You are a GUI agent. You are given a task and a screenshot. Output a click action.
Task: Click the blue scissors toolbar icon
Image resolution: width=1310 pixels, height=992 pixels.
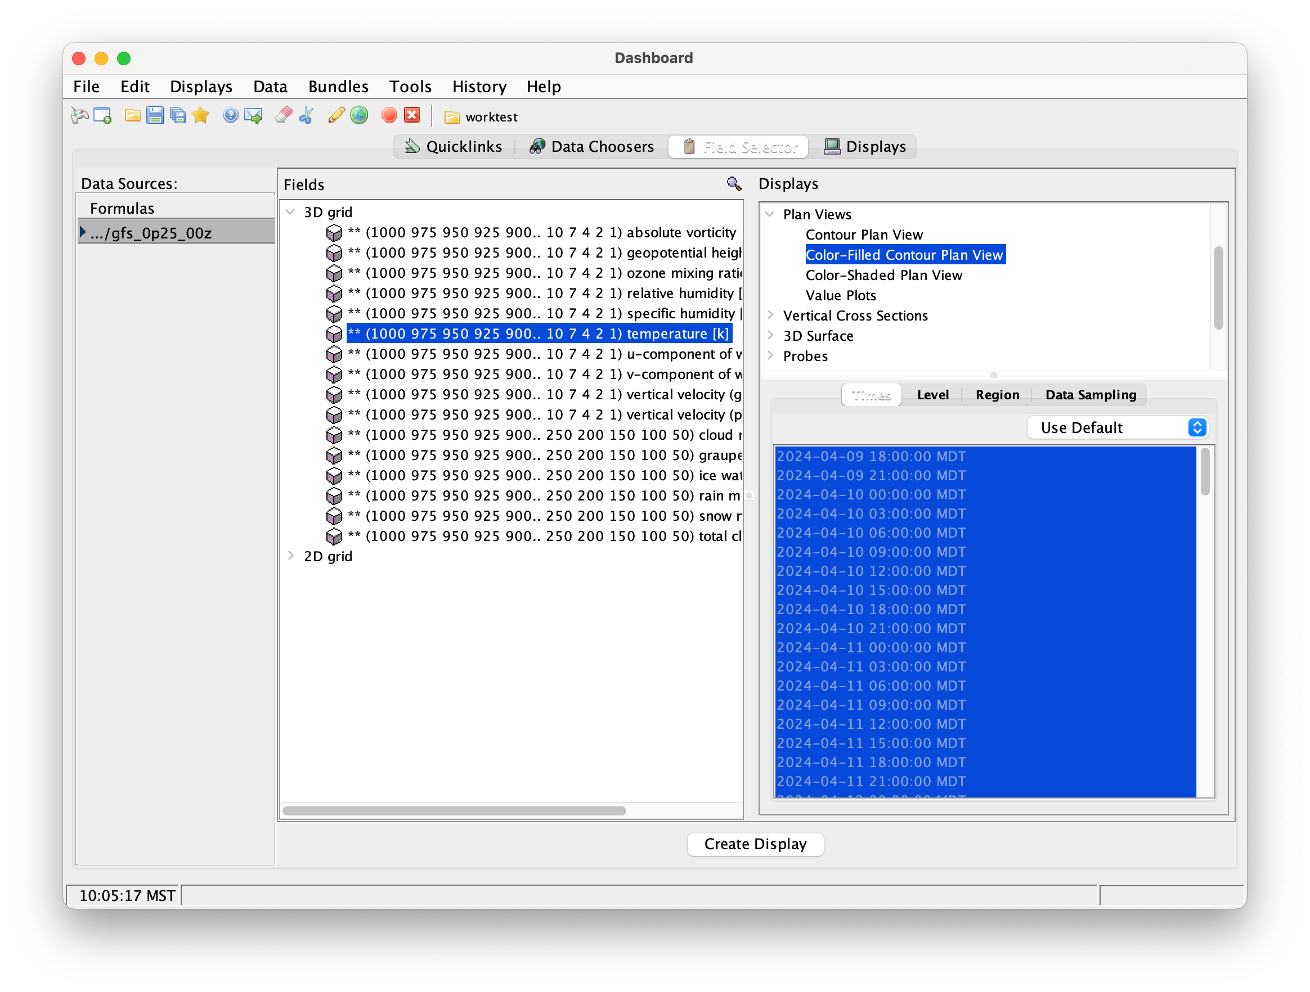[307, 115]
